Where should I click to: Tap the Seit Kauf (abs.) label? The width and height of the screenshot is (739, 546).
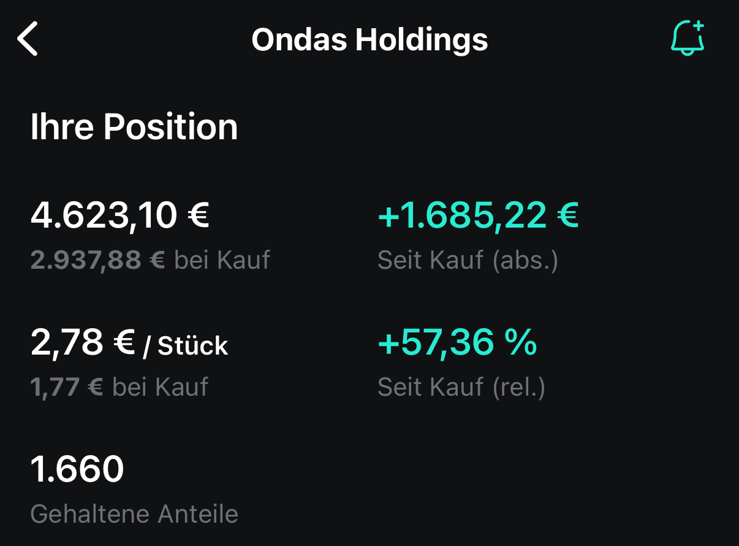pyautogui.click(x=468, y=261)
